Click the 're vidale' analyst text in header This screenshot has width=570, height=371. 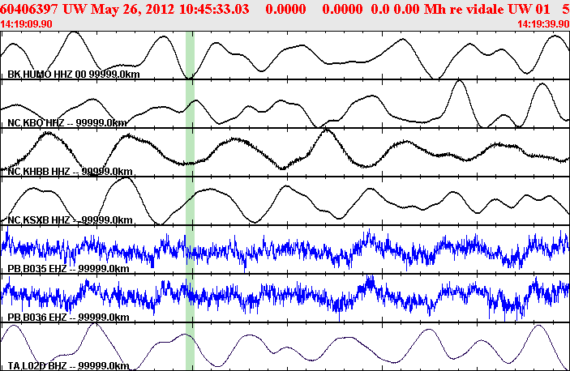(x=477, y=9)
